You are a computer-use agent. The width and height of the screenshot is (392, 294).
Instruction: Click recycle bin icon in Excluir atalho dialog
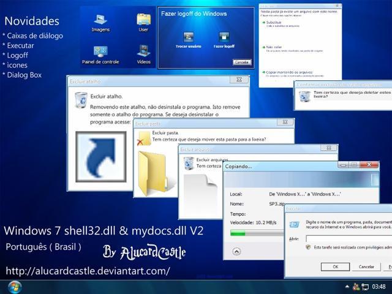pyautogui.click(x=81, y=100)
